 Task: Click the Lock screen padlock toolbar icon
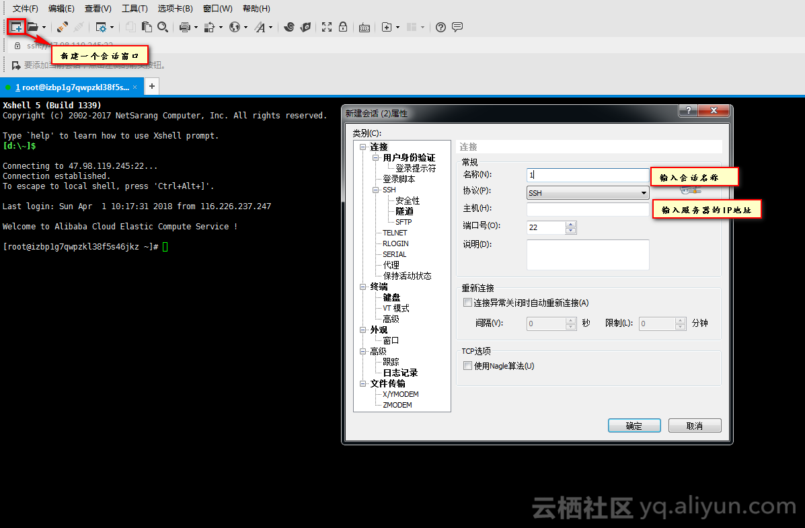coord(343,27)
